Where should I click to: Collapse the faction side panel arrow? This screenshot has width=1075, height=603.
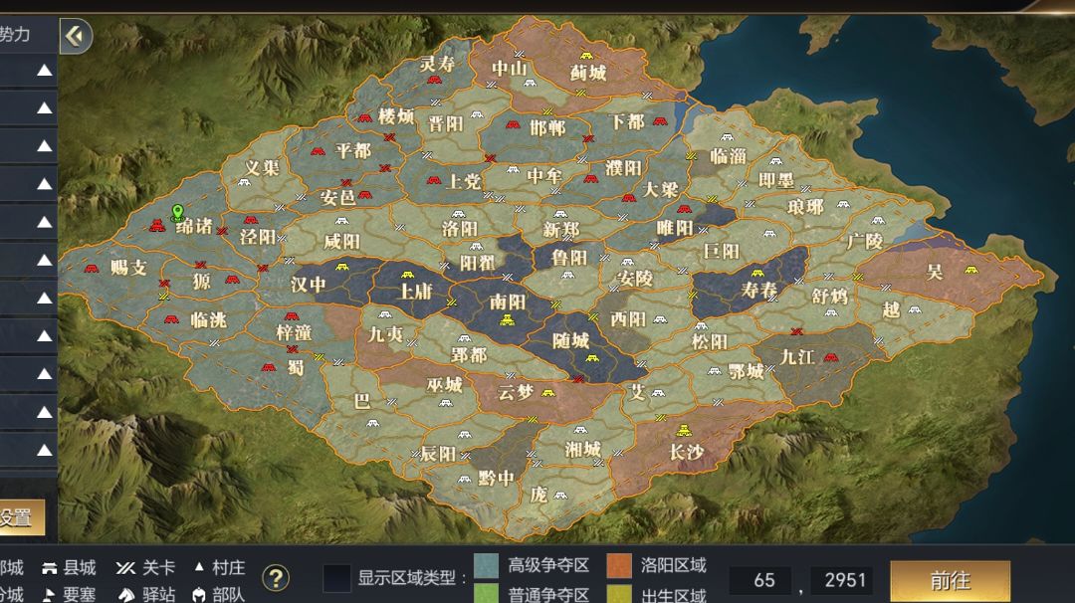(76, 36)
